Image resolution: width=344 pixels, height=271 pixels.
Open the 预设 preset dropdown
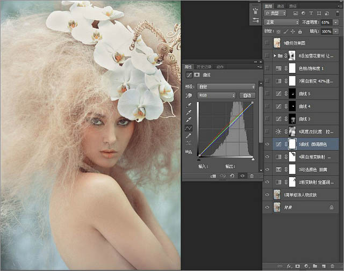[226, 86]
